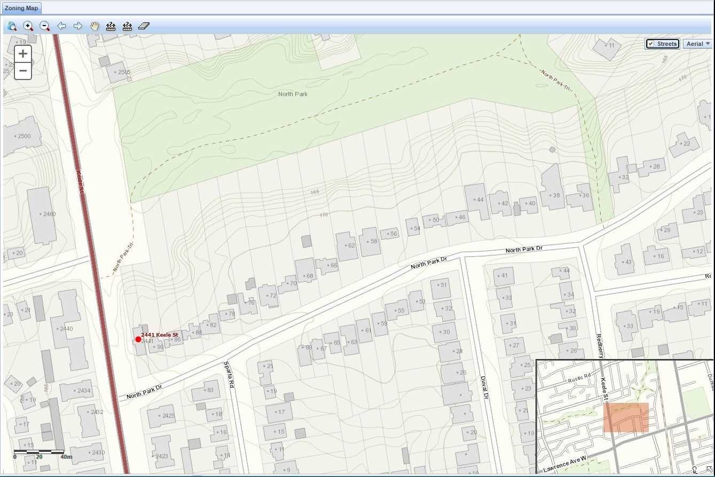This screenshot has width=715, height=477.
Task: Switch to the Zoning Map tab
Action: 21,8
